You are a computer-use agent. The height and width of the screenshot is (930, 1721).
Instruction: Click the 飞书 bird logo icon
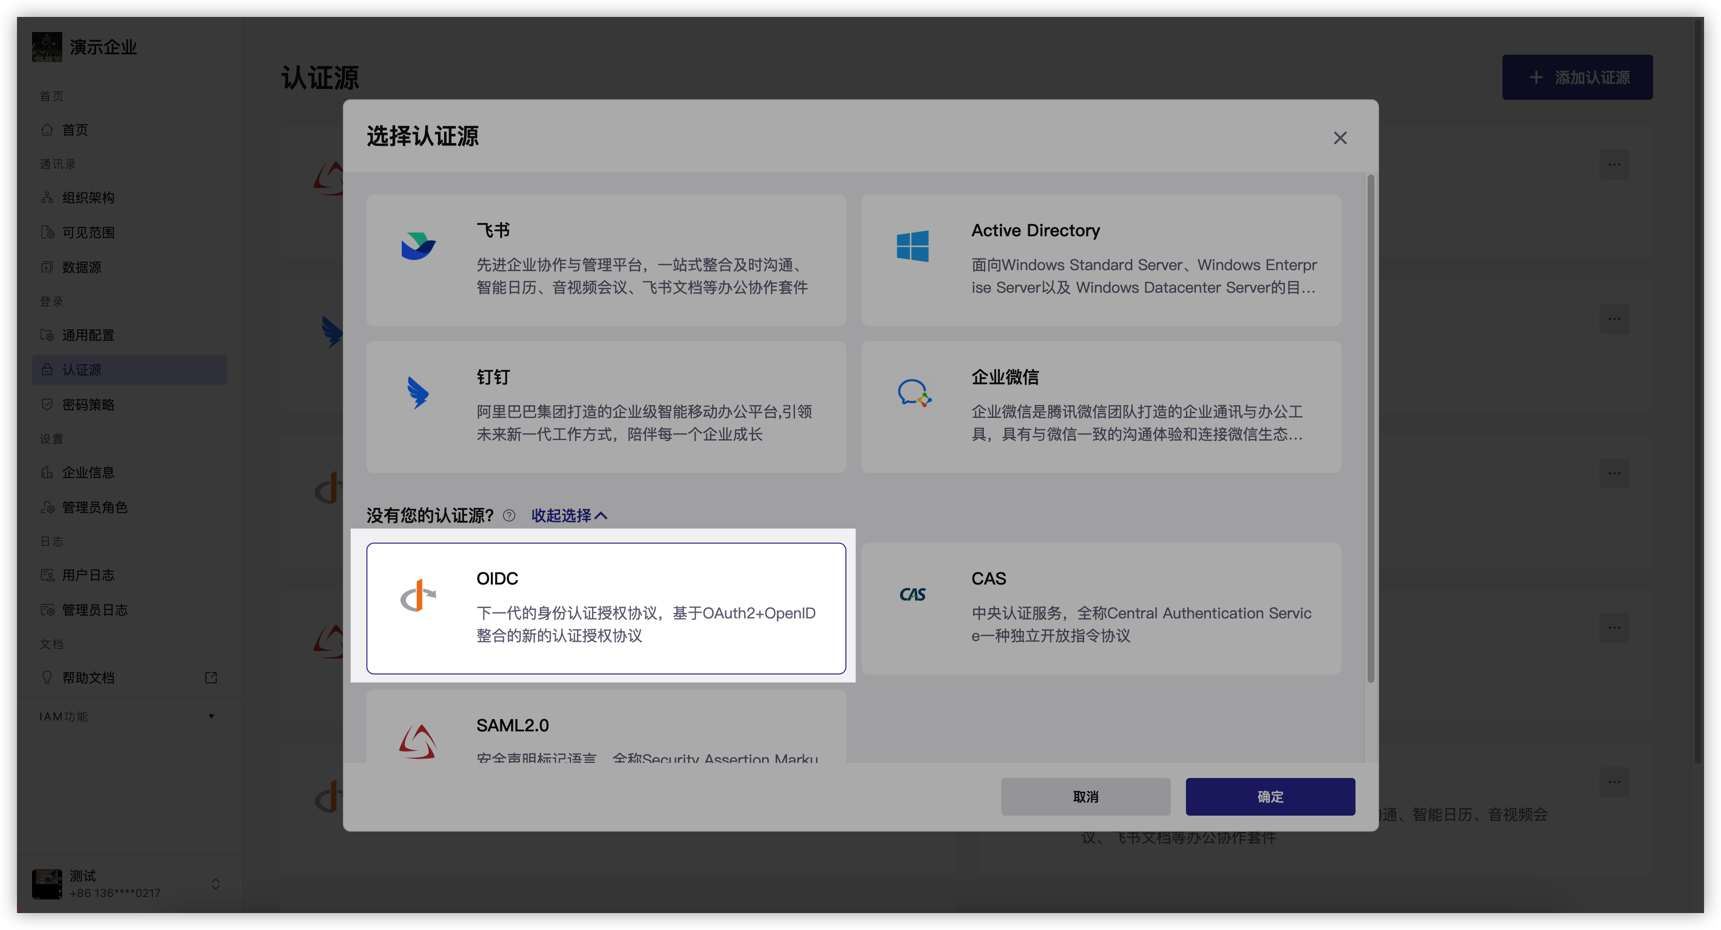(x=419, y=246)
